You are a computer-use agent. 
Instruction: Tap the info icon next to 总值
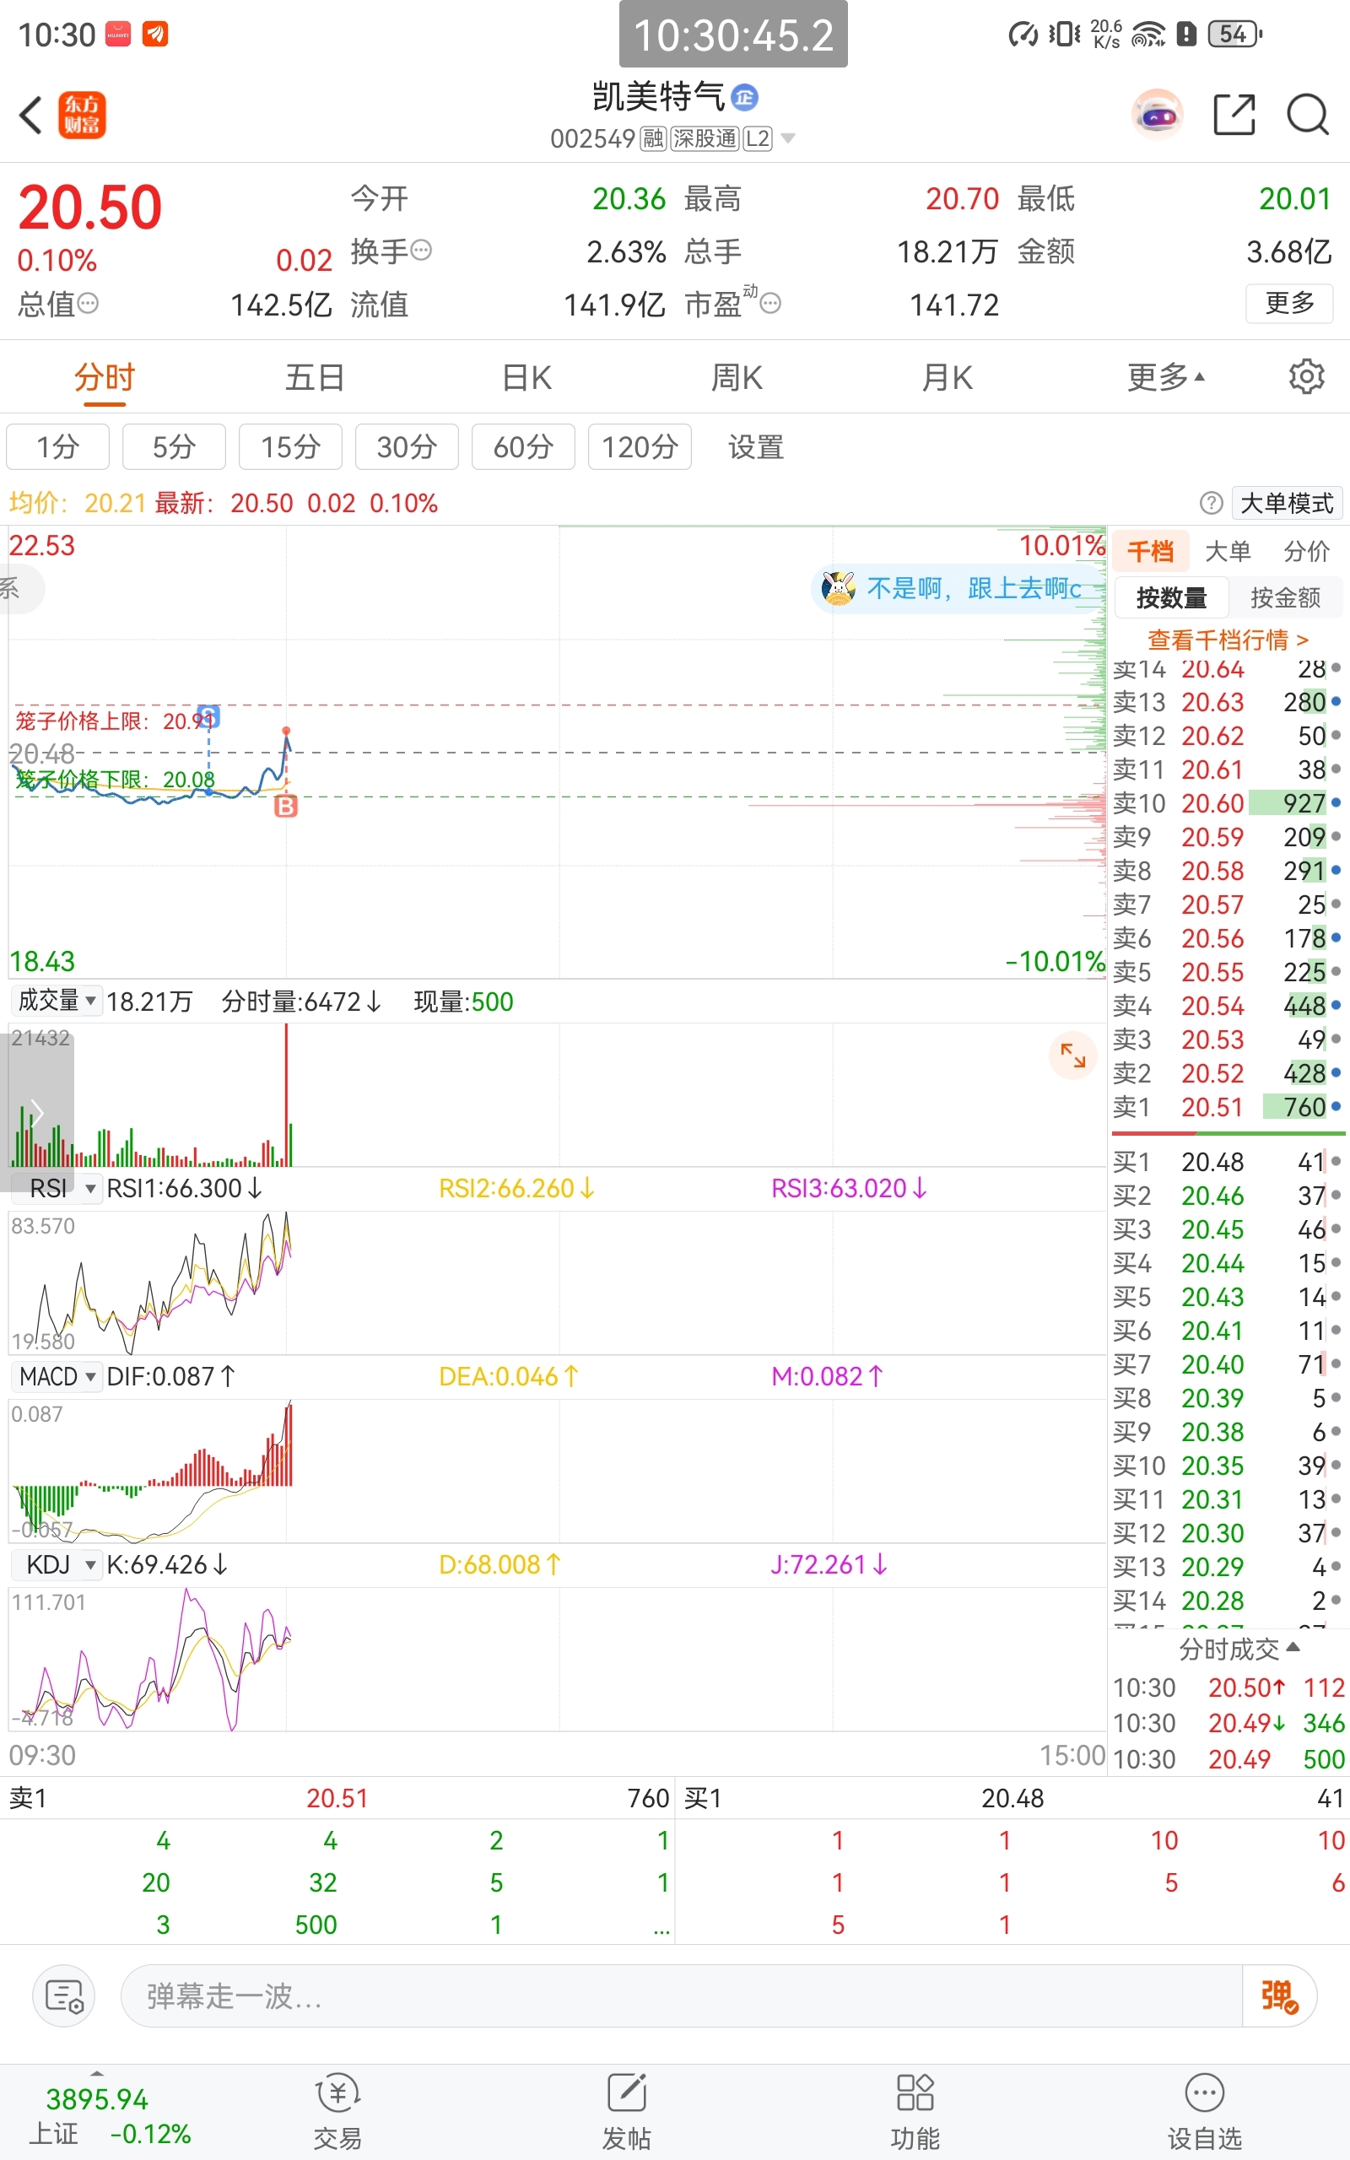pyautogui.click(x=88, y=304)
